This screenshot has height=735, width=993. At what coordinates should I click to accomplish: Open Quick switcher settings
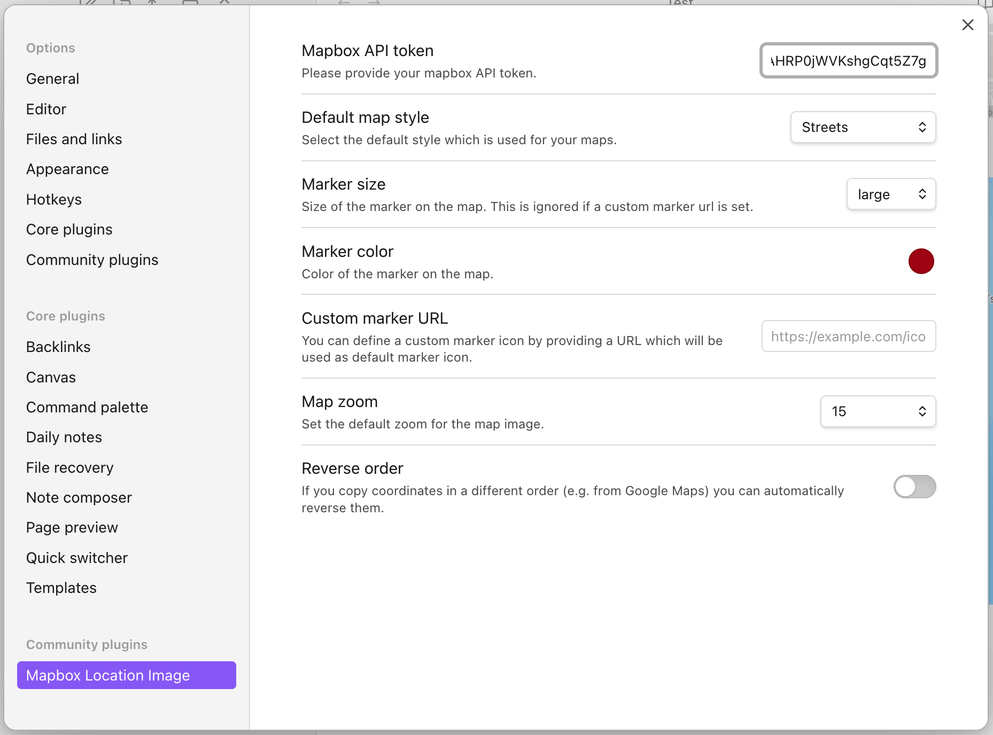coord(76,558)
